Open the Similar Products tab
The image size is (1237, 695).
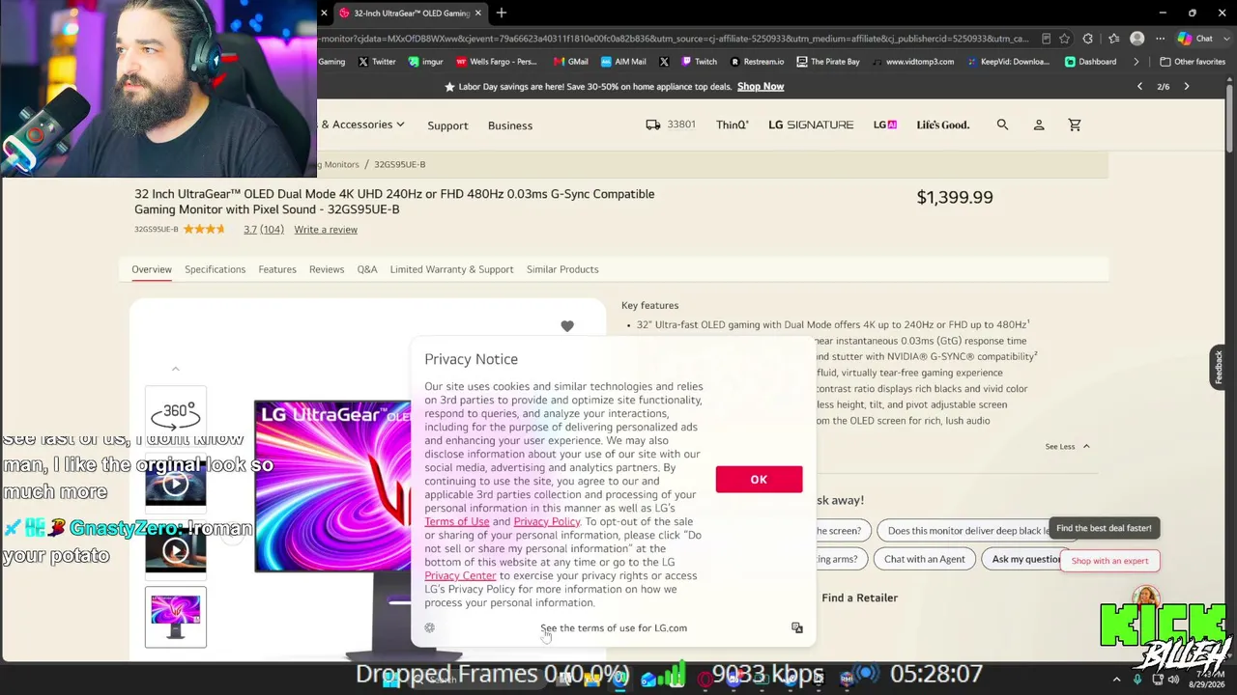pos(562,269)
